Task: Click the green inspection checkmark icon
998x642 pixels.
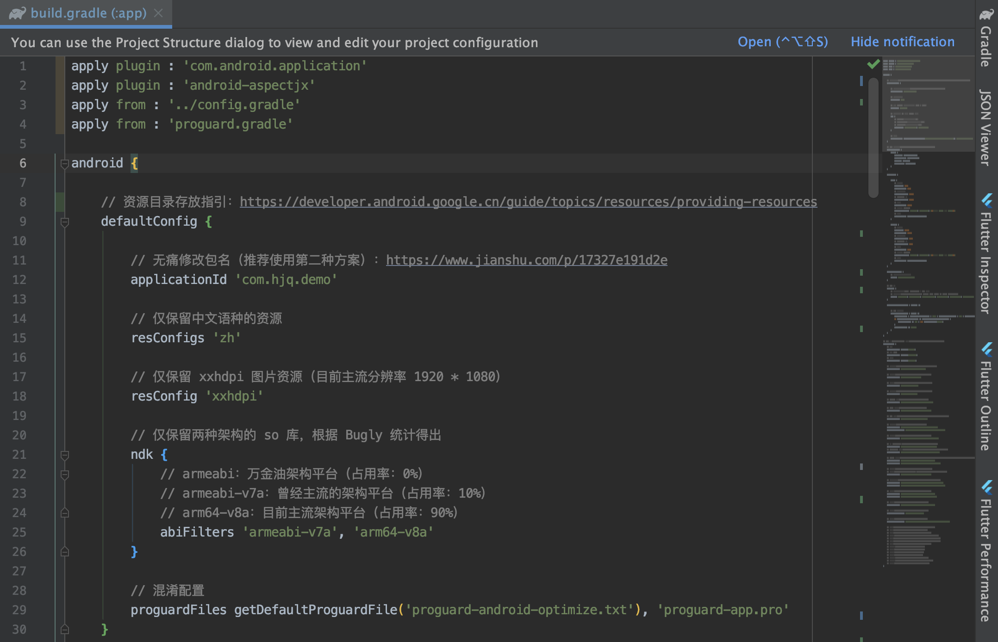Action: point(873,64)
